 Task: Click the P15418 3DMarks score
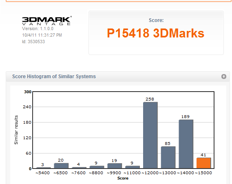coord(155,33)
